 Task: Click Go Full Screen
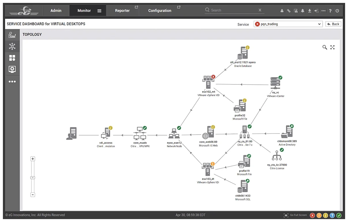295,215
